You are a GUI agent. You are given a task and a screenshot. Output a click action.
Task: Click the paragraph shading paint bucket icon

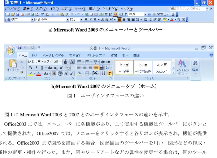click(79, 73)
